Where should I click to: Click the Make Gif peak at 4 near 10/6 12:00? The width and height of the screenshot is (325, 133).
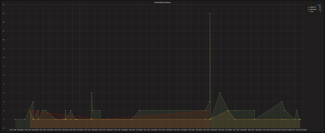coord(220,93)
